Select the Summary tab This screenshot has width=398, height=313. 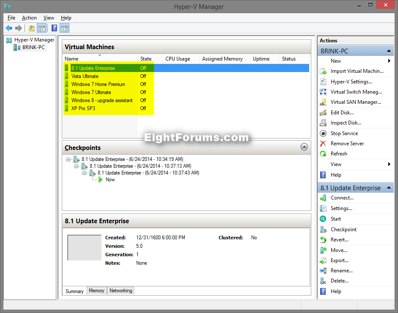coord(74,291)
